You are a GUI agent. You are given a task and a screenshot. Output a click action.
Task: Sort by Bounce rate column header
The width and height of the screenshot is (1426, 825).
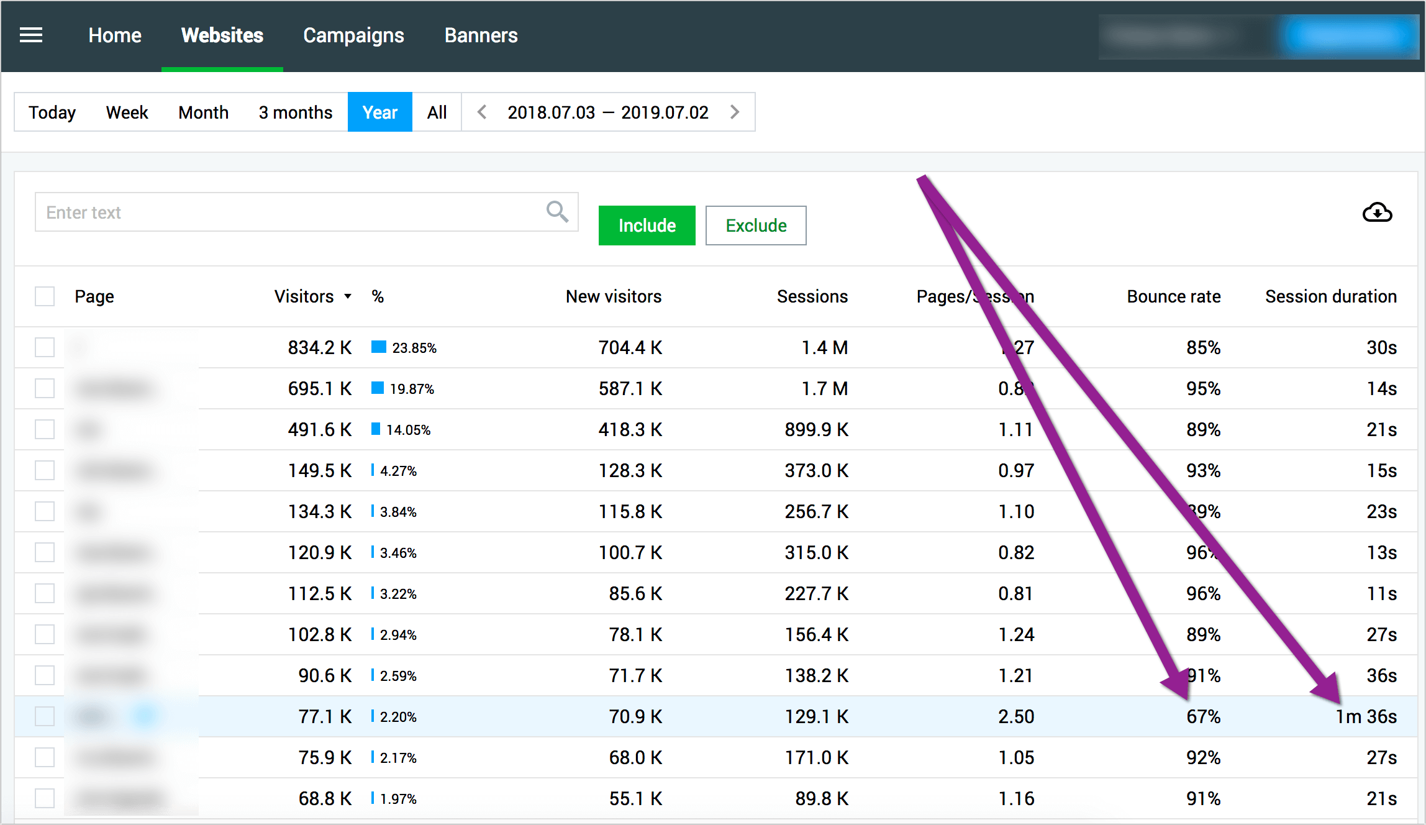(x=1174, y=296)
